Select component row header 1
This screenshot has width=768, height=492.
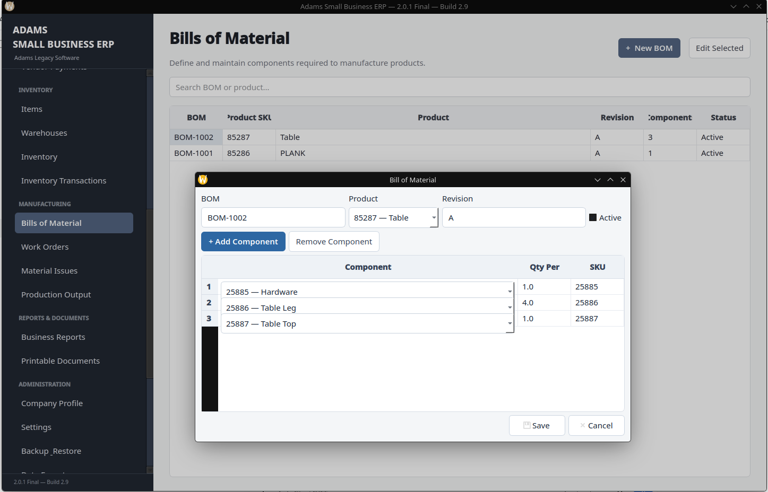pos(209,287)
